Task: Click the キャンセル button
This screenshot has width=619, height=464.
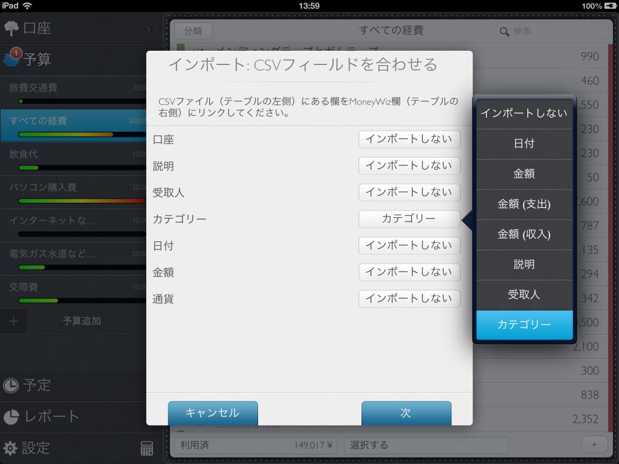Action: [x=213, y=413]
